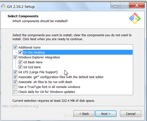This screenshot has width=147, height=121.
Task: Toggle Windows Explorer integration checkbox
Action: pos(15,57)
